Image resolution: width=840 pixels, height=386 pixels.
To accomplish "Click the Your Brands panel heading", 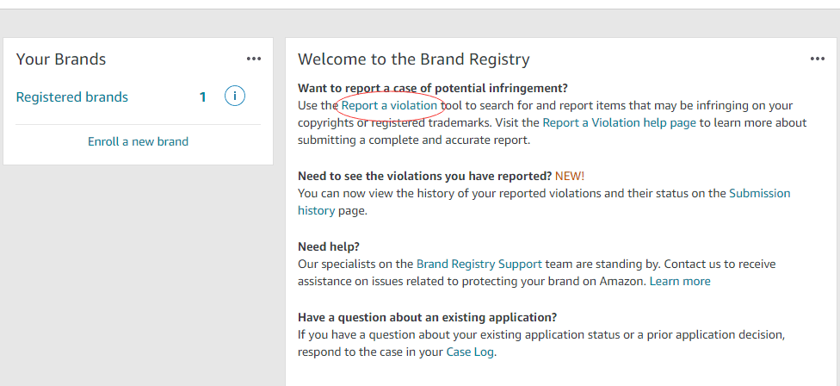I will tap(61, 59).
